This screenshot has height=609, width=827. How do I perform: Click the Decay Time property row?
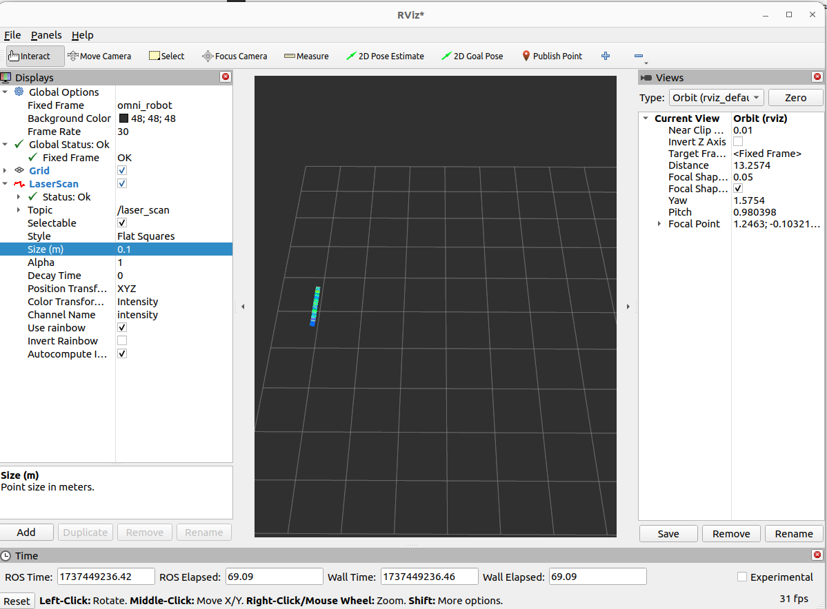point(116,276)
